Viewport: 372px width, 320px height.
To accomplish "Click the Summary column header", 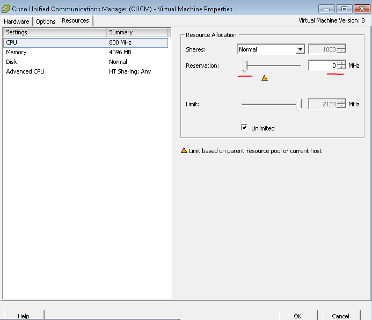I will 137,32.
